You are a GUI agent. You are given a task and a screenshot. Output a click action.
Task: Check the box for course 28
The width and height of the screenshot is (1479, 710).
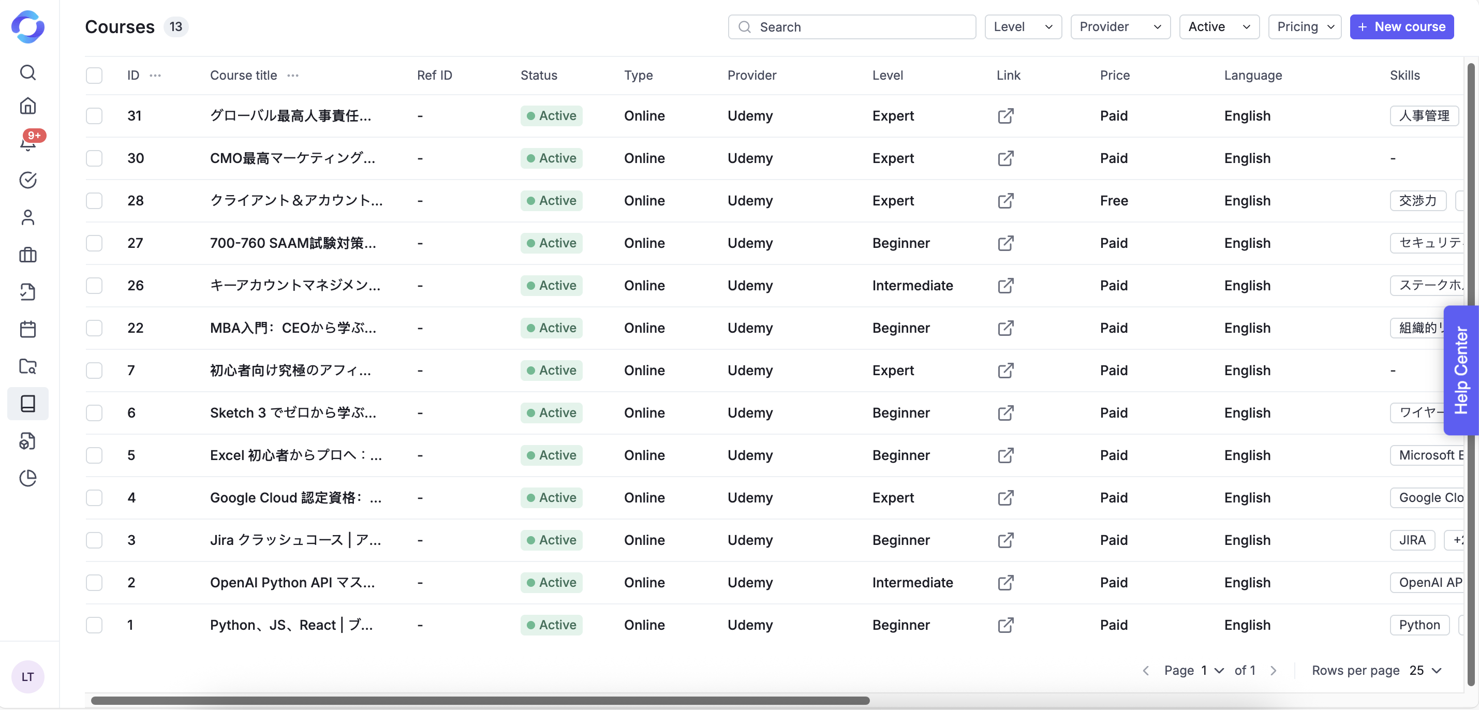click(94, 201)
